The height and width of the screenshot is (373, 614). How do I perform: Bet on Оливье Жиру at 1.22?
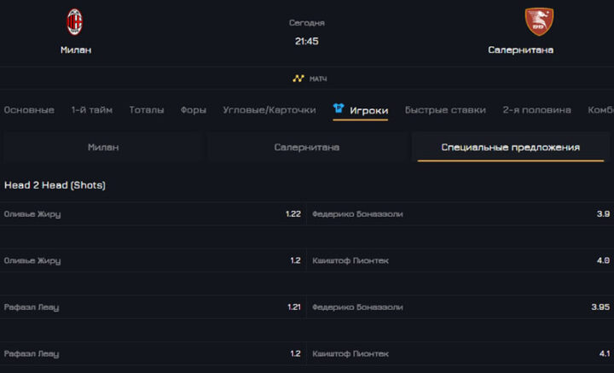(x=153, y=214)
